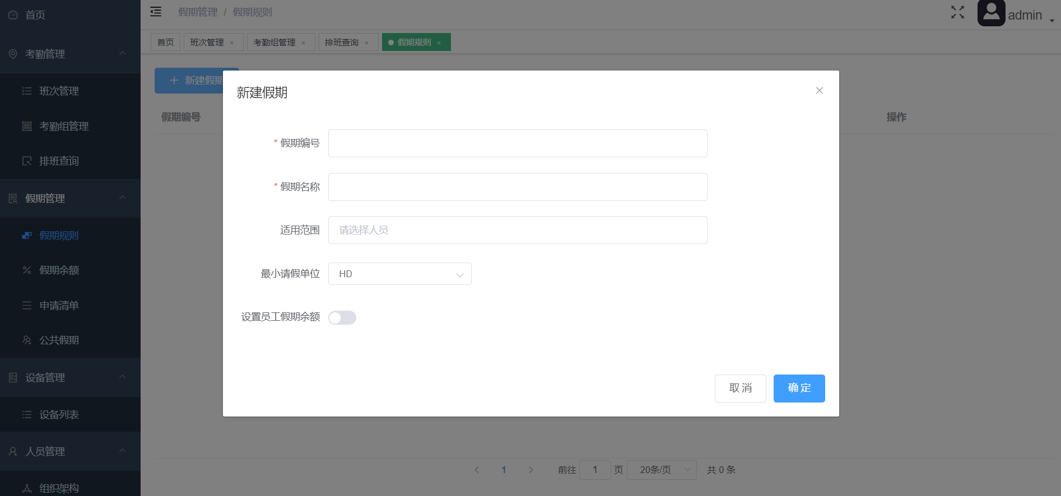Close the 考勤组管理 tab with its x
This screenshot has height=496, width=1061.
pyautogui.click(x=303, y=43)
